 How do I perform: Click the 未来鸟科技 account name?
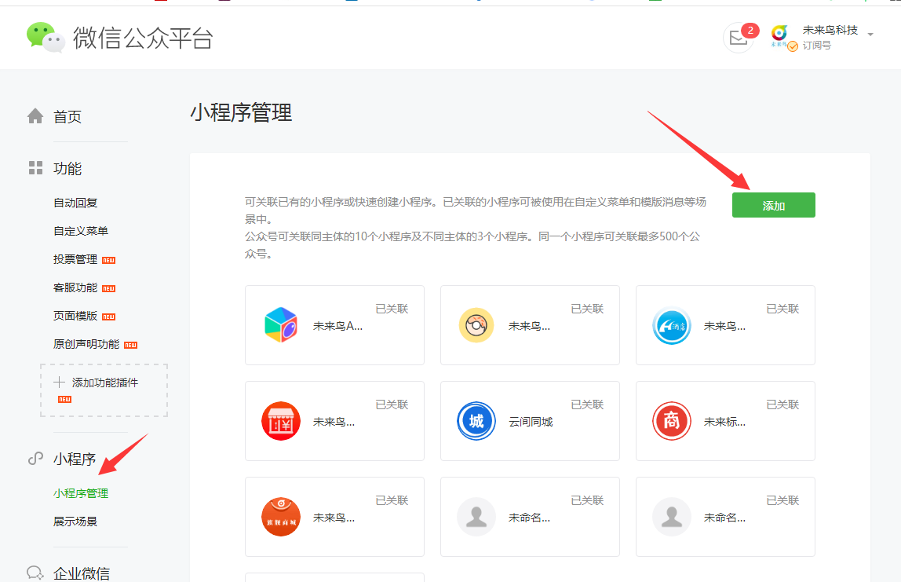[830, 30]
